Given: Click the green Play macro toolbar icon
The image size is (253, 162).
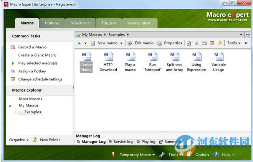Looking at the screenshot, I should click(79, 43).
